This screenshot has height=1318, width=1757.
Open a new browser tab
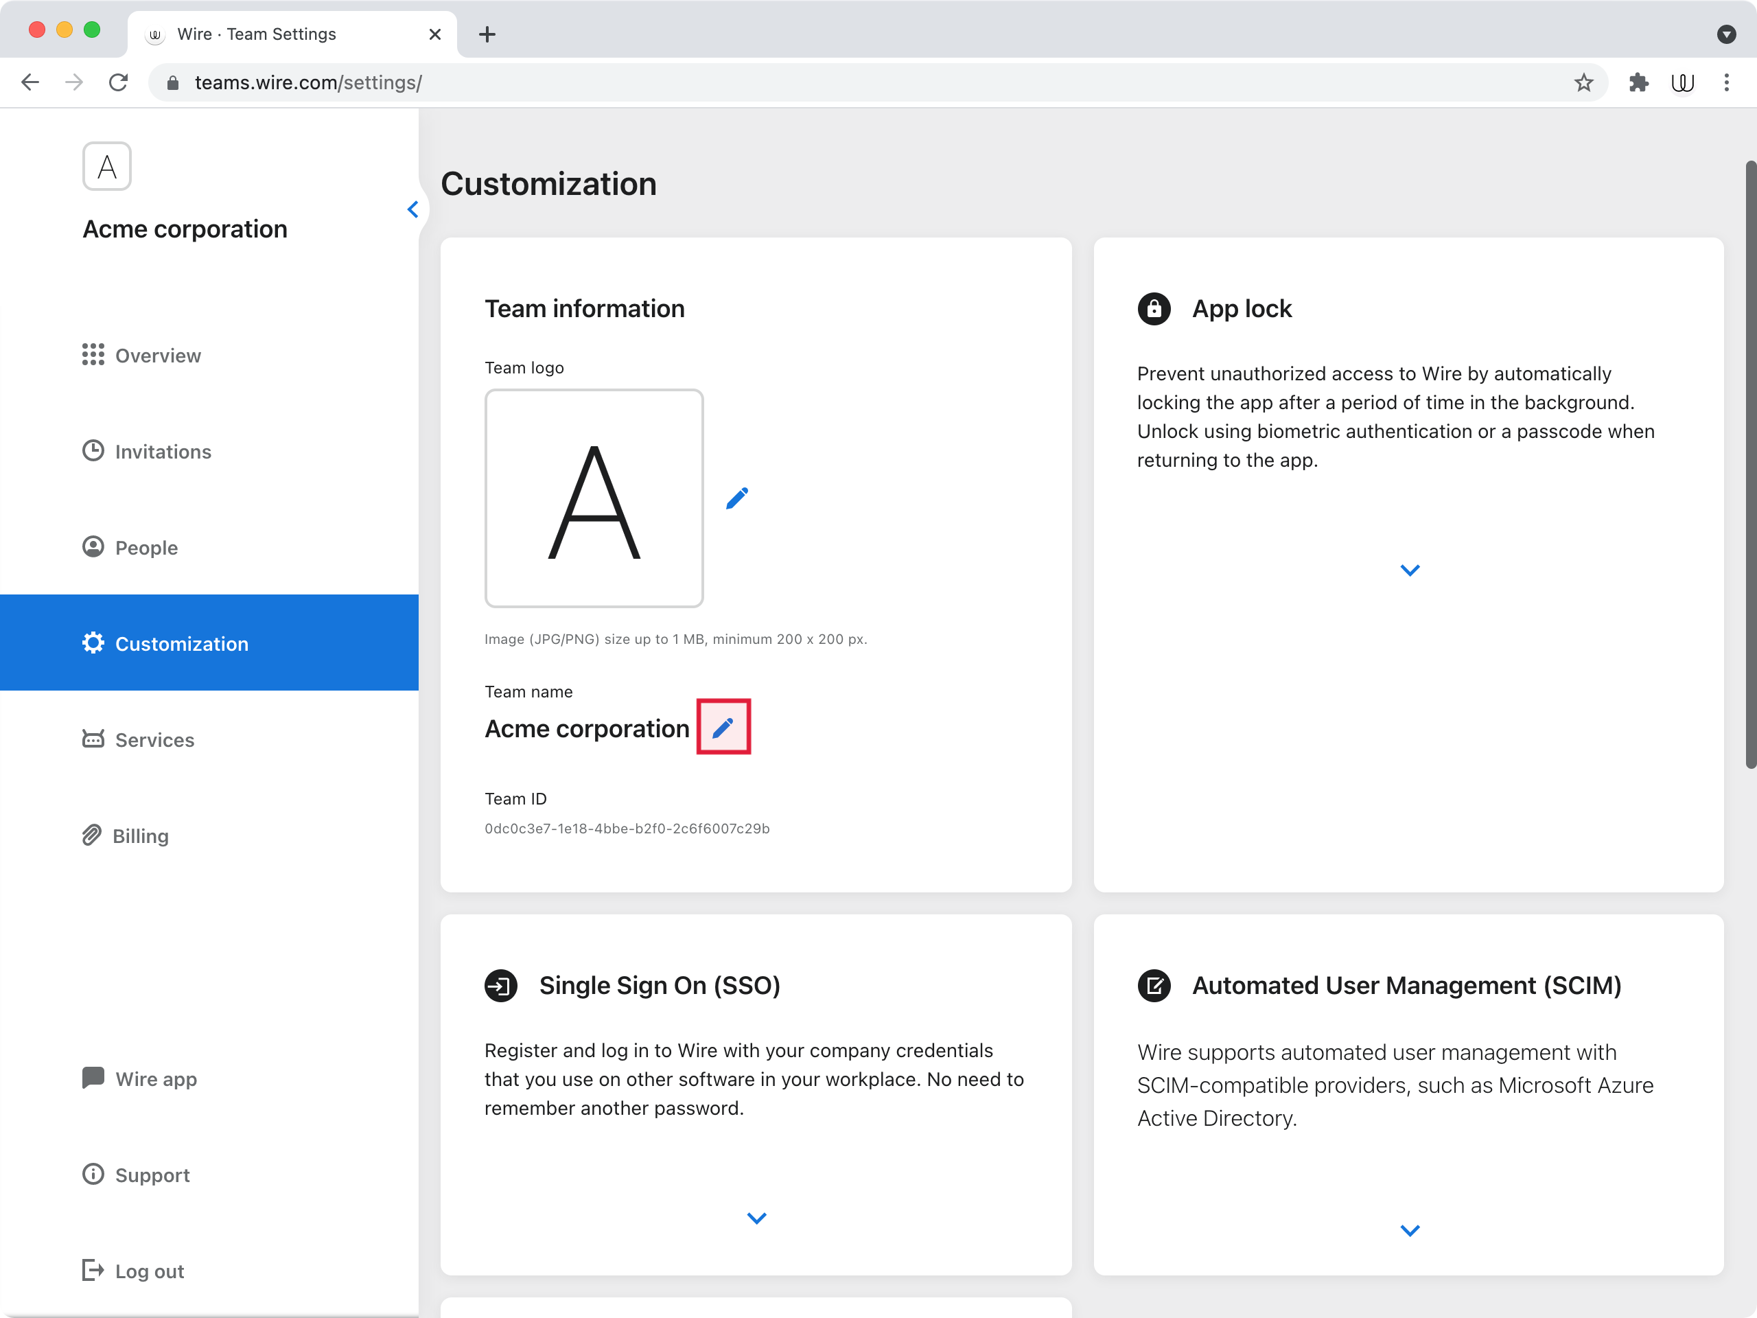487,34
